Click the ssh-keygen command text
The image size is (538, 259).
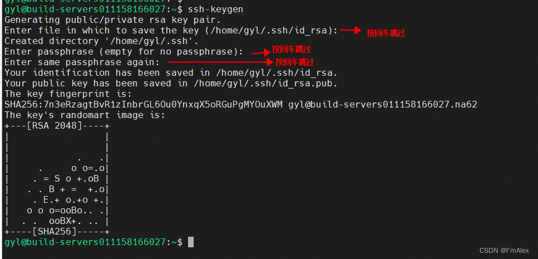215,9
